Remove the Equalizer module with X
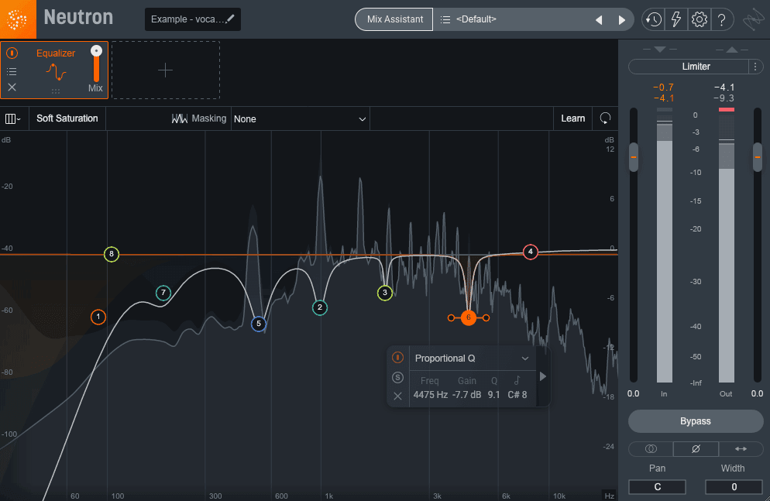The height and width of the screenshot is (501, 770). click(x=12, y=88)
